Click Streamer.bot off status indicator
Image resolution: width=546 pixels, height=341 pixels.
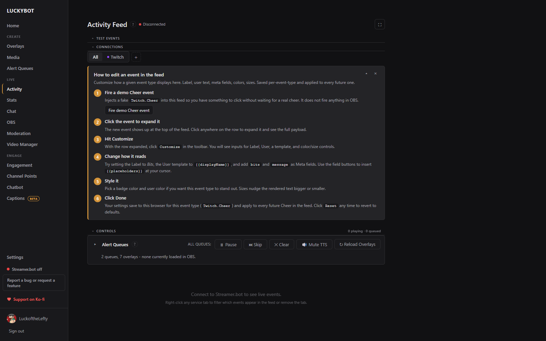pyautogui.click(x=25, y=269)
